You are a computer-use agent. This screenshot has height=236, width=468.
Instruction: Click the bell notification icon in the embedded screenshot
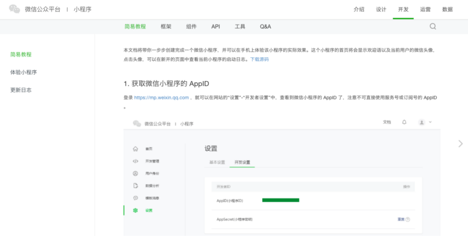pyautogui.click(x=404, y=122)
